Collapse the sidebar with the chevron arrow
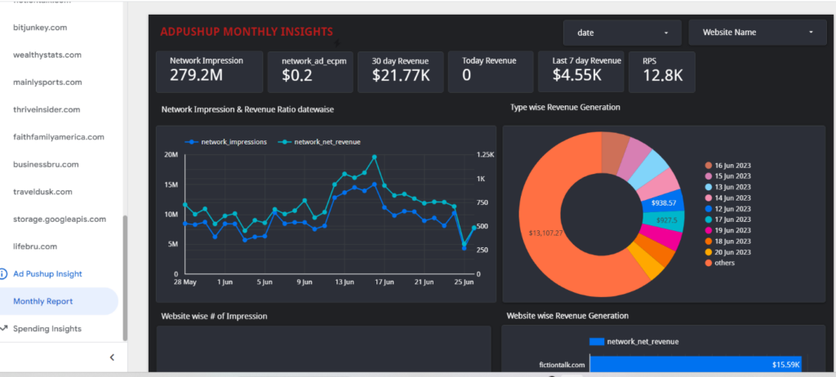Viewport: 836px width, 377px height. point(112,357)
